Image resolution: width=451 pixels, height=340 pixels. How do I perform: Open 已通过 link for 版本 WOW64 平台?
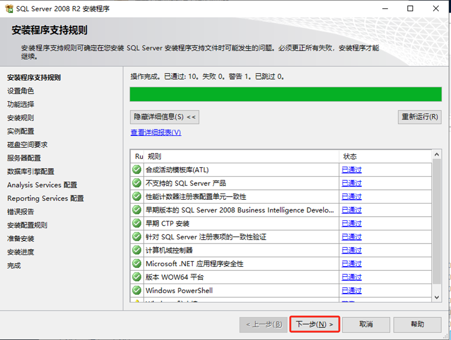pyautogui.click(x=352, y=277)
